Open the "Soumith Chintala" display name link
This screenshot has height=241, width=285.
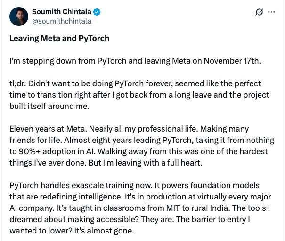pos(61,12)
